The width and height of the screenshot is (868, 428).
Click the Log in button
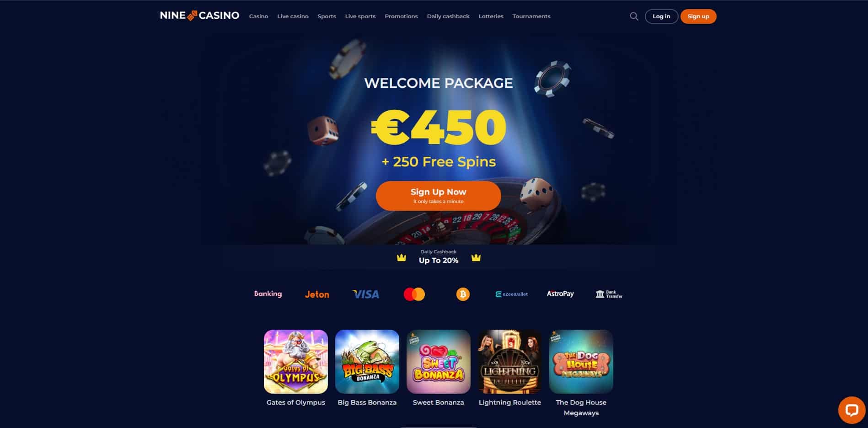(661, 16)
